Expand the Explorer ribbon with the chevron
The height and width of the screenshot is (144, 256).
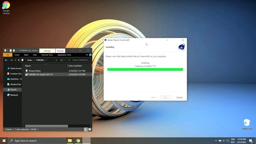[x=87, y=55]
